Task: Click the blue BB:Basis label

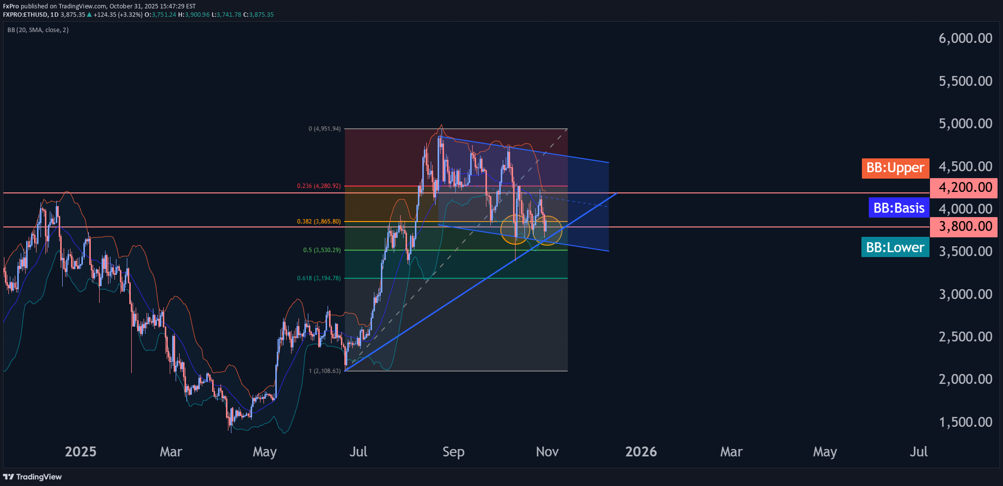Action: pyautogui.click(x=898, y=208)
